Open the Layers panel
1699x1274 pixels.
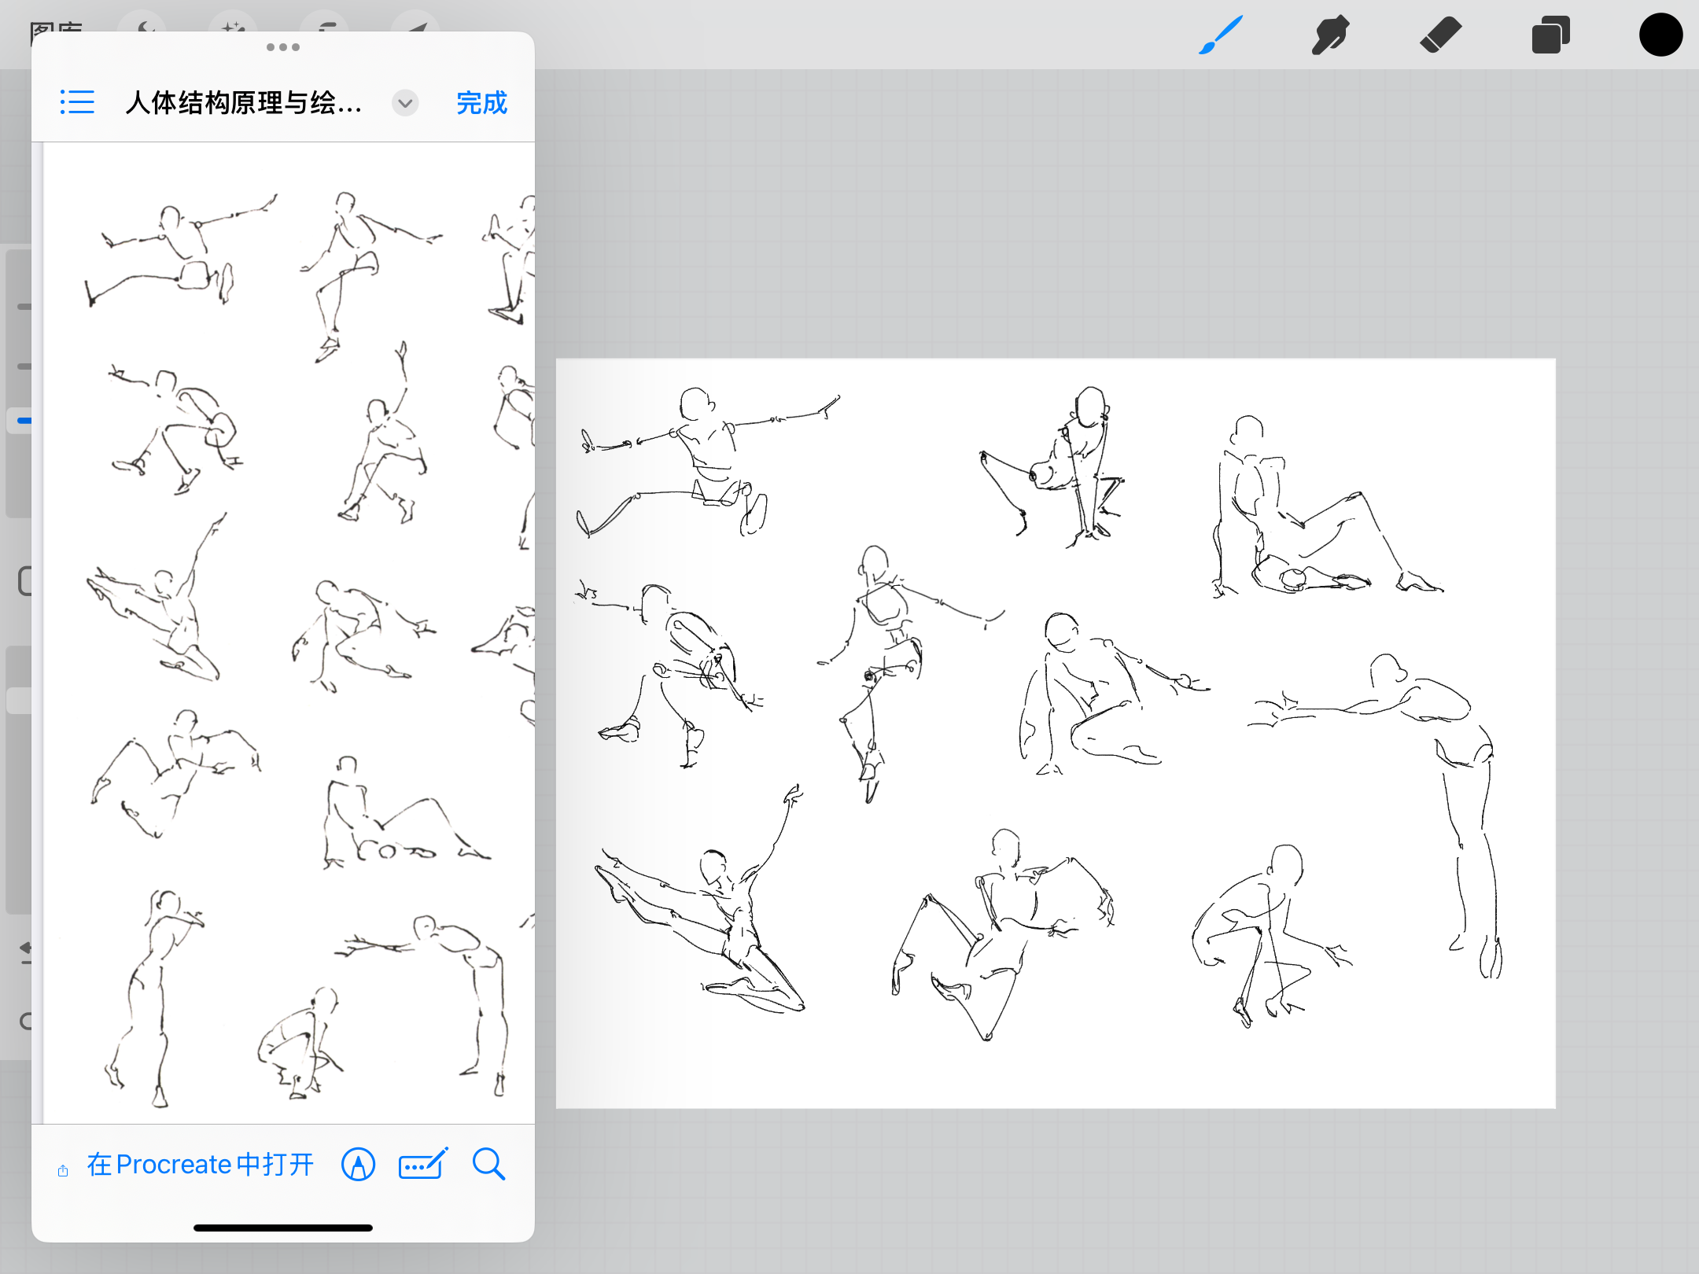(x=1550, y=35)
